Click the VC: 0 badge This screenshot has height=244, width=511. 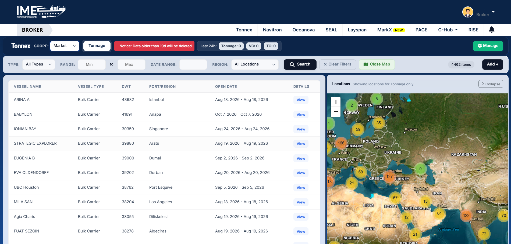[254, 46]
